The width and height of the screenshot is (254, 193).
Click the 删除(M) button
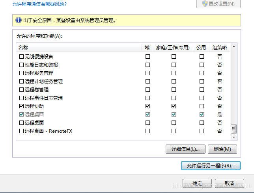222,149
